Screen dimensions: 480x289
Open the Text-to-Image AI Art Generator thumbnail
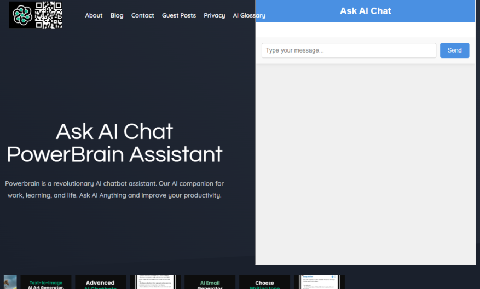(46, 282)
